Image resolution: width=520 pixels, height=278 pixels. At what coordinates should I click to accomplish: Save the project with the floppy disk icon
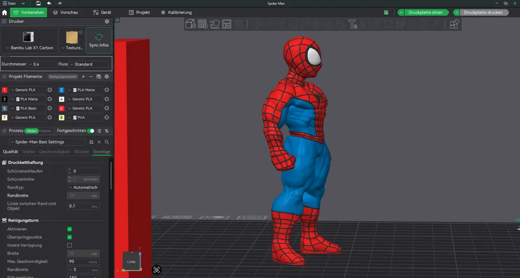click(x=38, y=3)
